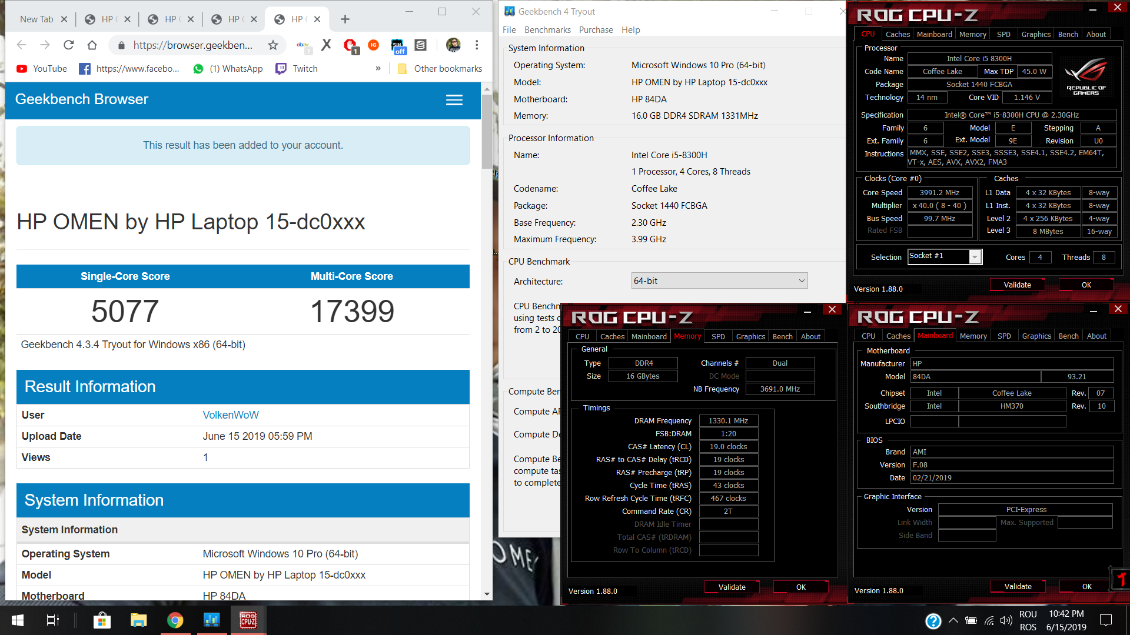Open Chrome three-dot menu
The image size is (1130, 635).
[x=477, y=45]
